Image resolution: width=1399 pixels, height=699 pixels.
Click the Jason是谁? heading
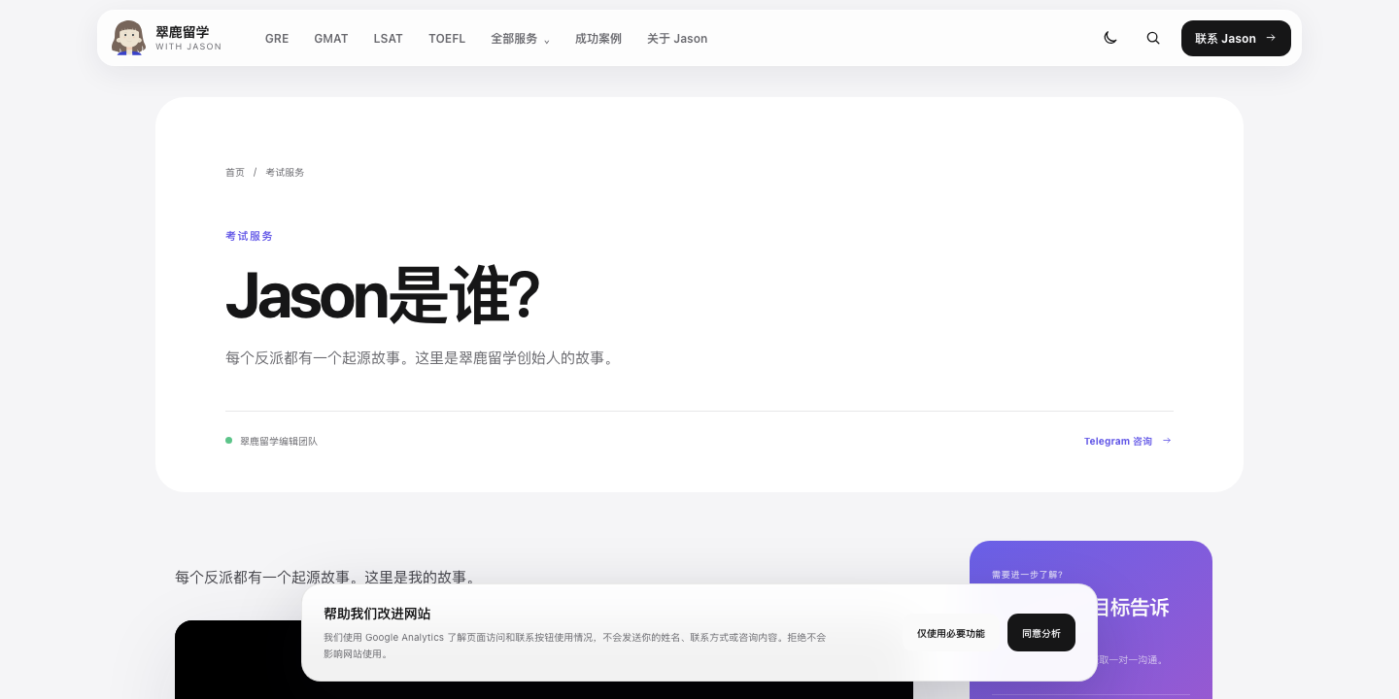tap(382, 296)
